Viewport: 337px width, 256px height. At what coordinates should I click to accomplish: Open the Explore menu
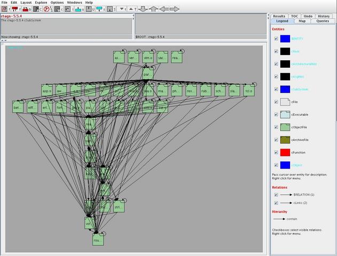click(41, 2)
